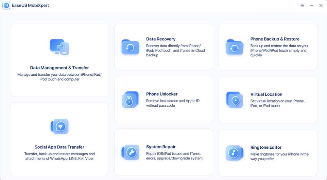
Task: Click the EaseUS MobiXpert title text
Action: [x=30, y=6]
